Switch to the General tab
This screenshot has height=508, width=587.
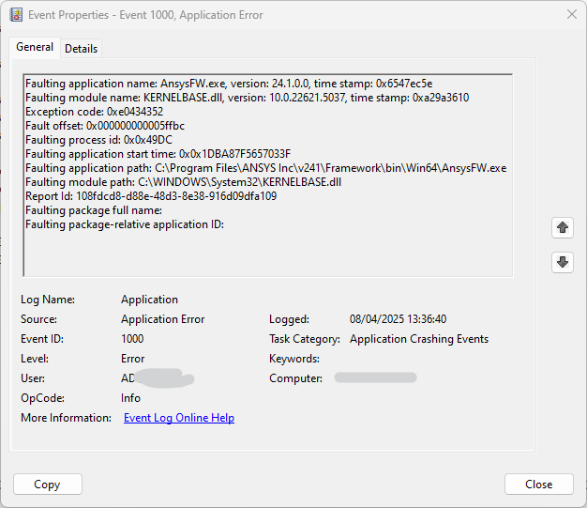(35, 47)
